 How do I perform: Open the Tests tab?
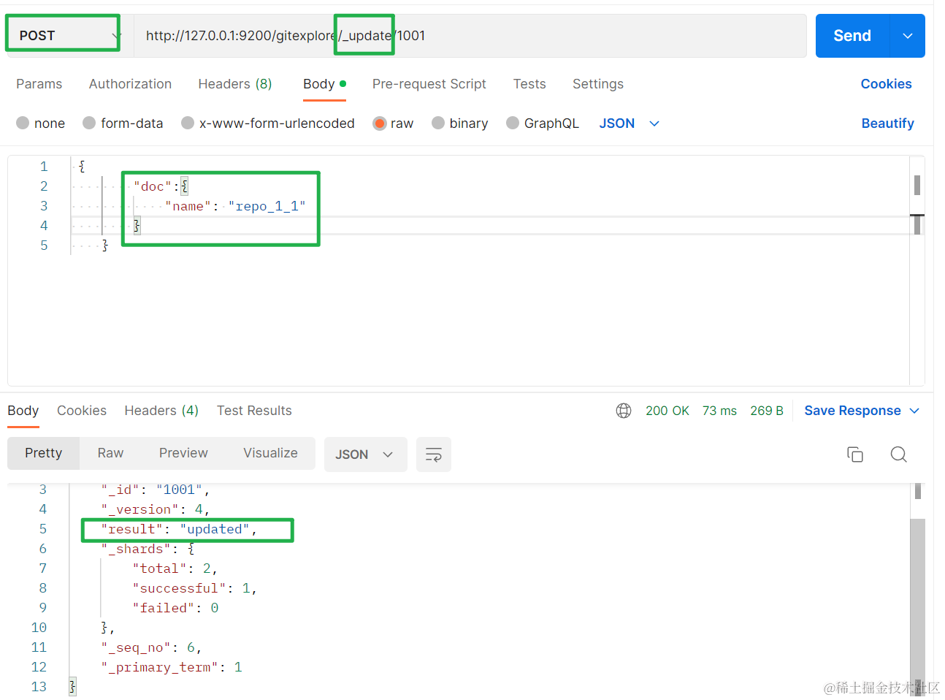coord(529,84)
